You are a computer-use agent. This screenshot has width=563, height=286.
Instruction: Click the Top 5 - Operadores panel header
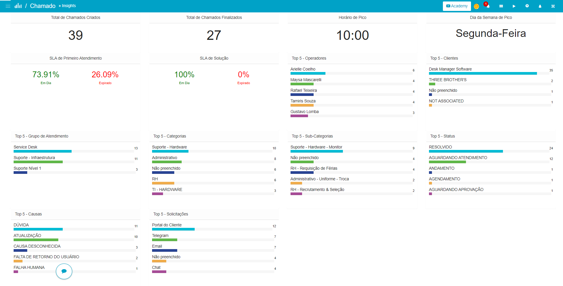click(x=352, y=58)
